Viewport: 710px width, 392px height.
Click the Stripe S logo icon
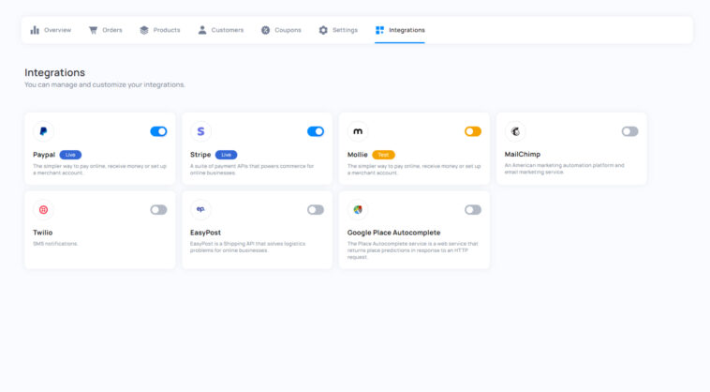point(200,131)
